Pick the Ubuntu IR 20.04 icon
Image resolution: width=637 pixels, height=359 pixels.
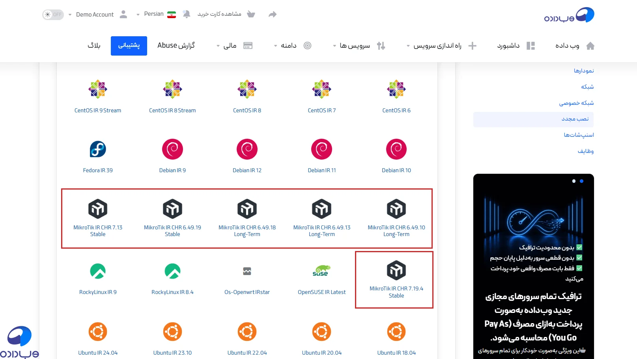pos(321,332)
